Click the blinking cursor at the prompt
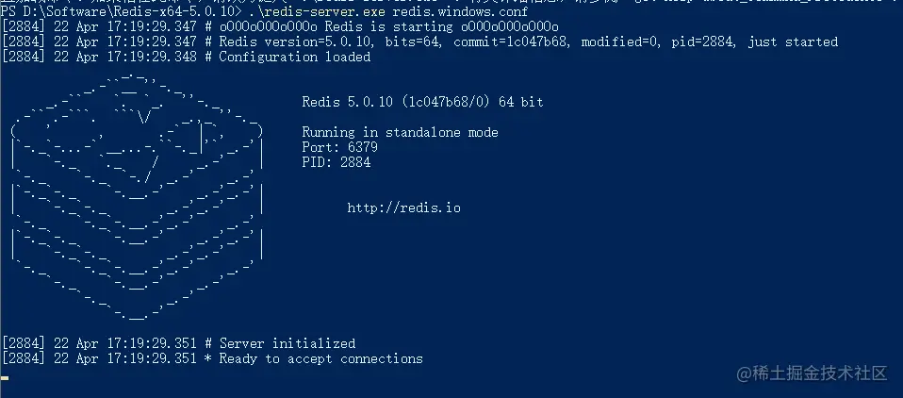Viewport: 903px width, 398px height. [x=5, y=378]
